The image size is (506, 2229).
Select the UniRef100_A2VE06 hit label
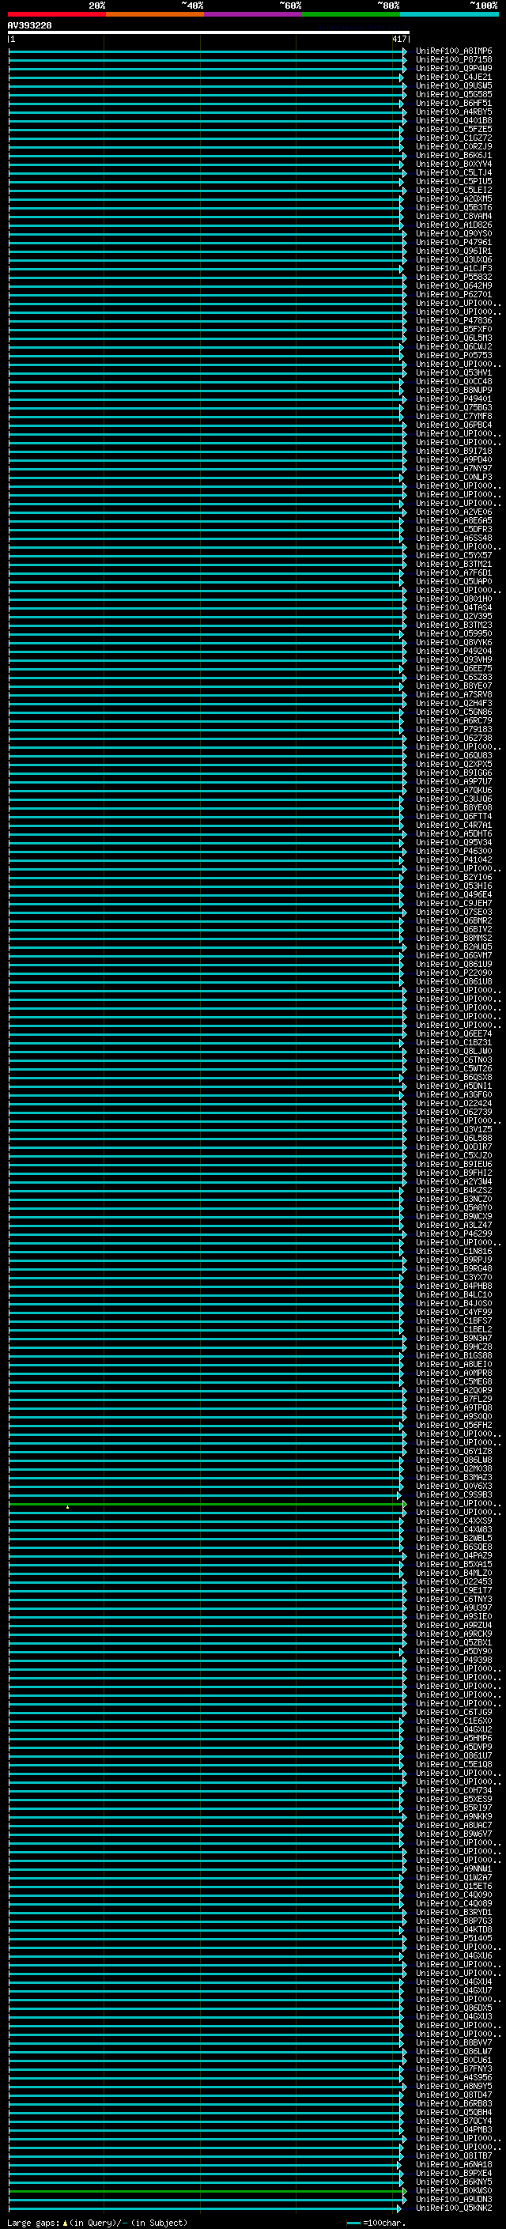click(454, 512)
